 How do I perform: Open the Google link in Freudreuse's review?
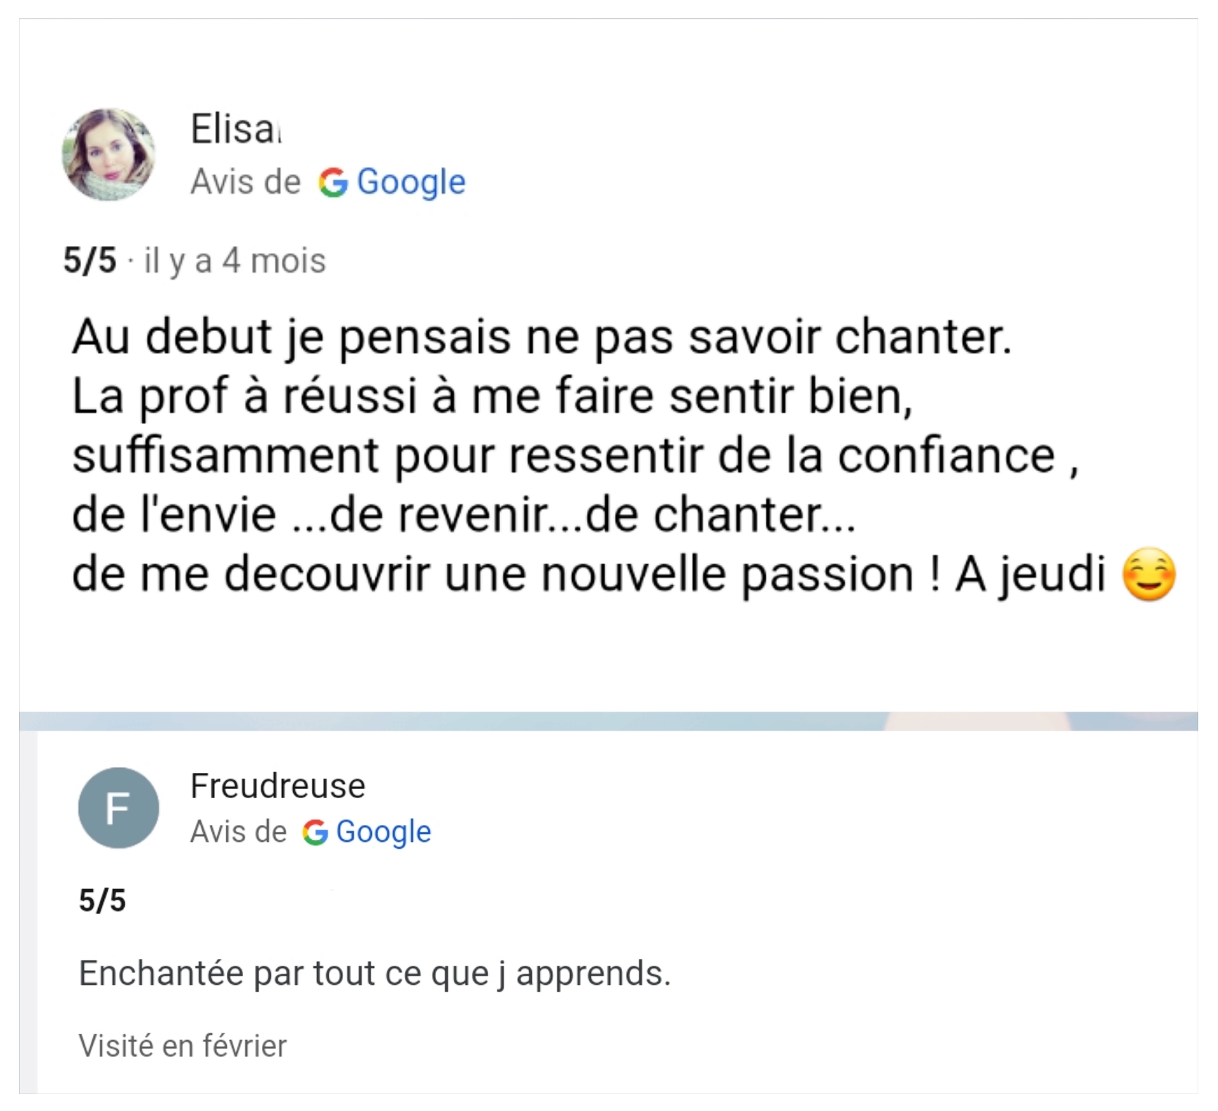[x=383, y=832]
